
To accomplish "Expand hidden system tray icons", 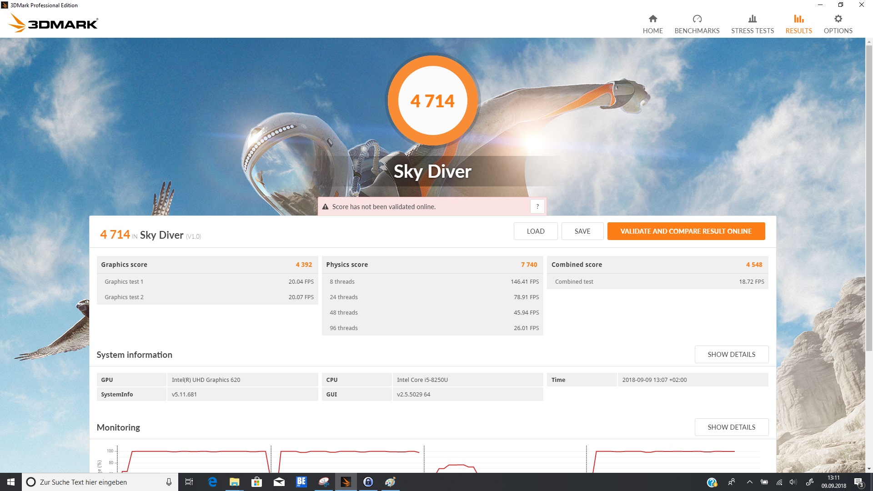I will [x=749, y=482].
